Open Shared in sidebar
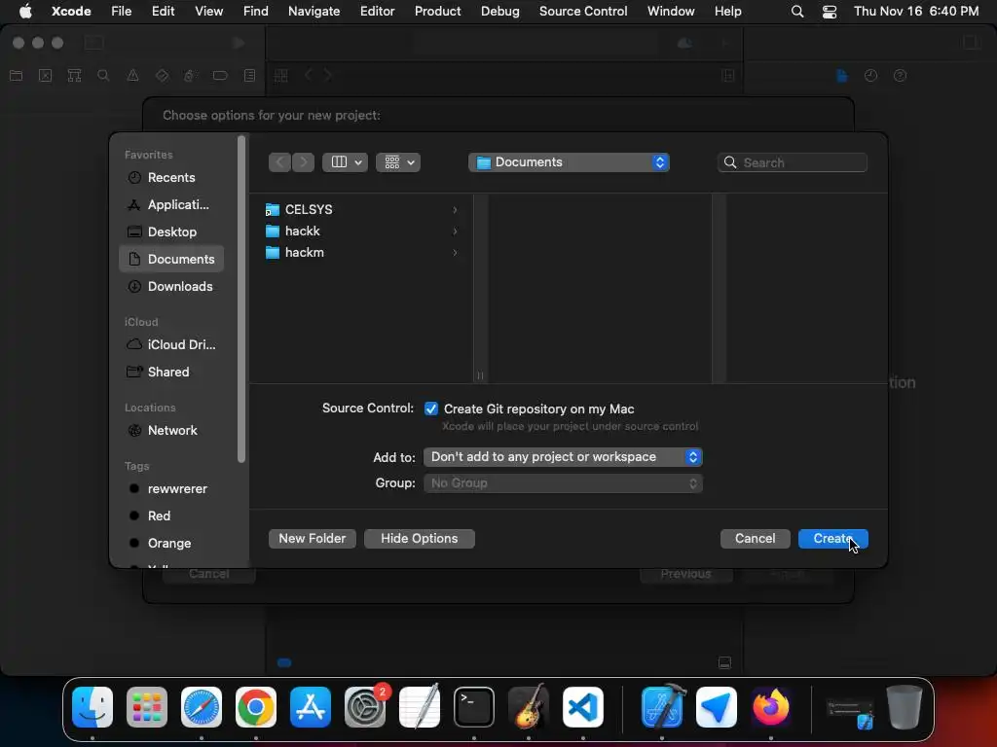Viewport: 997px width, 747px height. click(171, 372)
